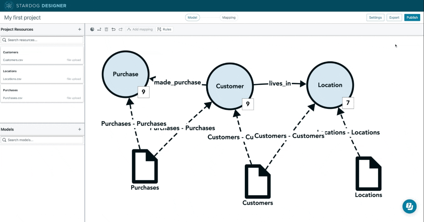Click the add class node icon
The width and height of the screenshot is (424, 222).
[92, 29]
